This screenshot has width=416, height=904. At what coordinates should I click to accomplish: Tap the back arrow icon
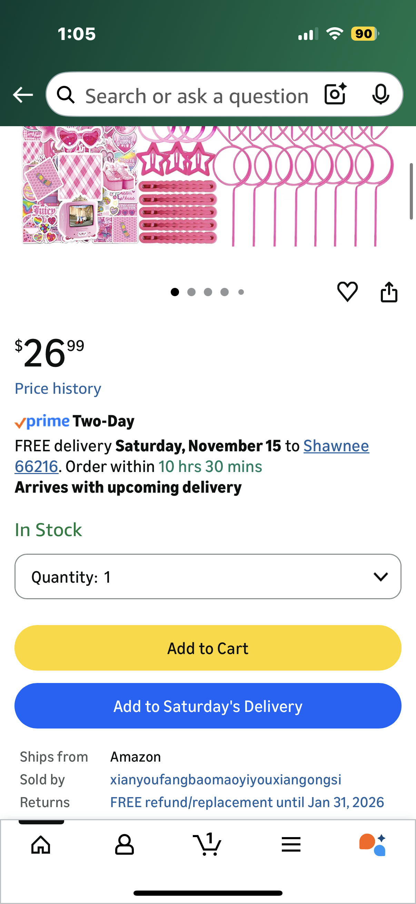(x=23, y=95)
